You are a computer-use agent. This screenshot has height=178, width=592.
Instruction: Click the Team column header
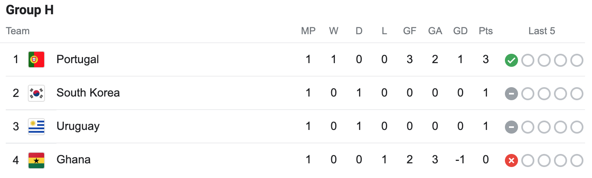pos(18,31)
